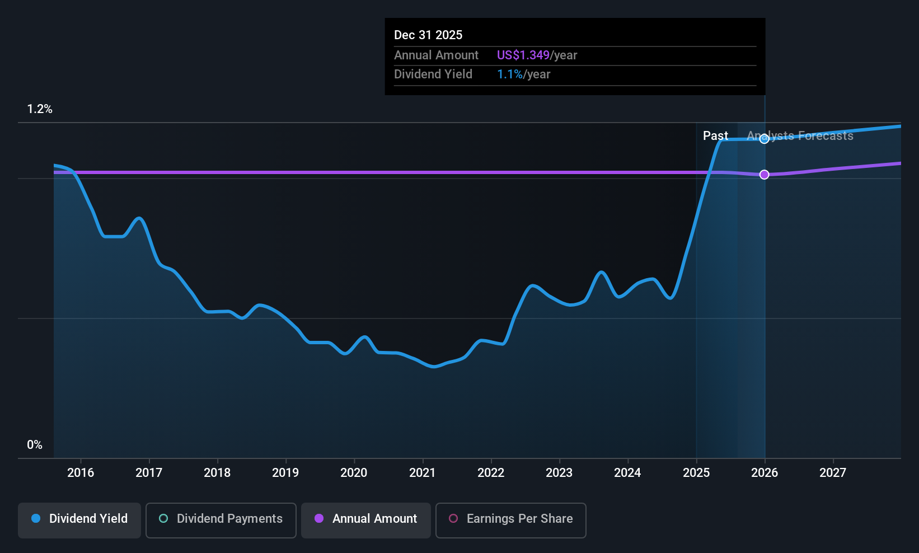919x553 pixels.
Task: Click the 0% y-axis label
Action: 35,445
